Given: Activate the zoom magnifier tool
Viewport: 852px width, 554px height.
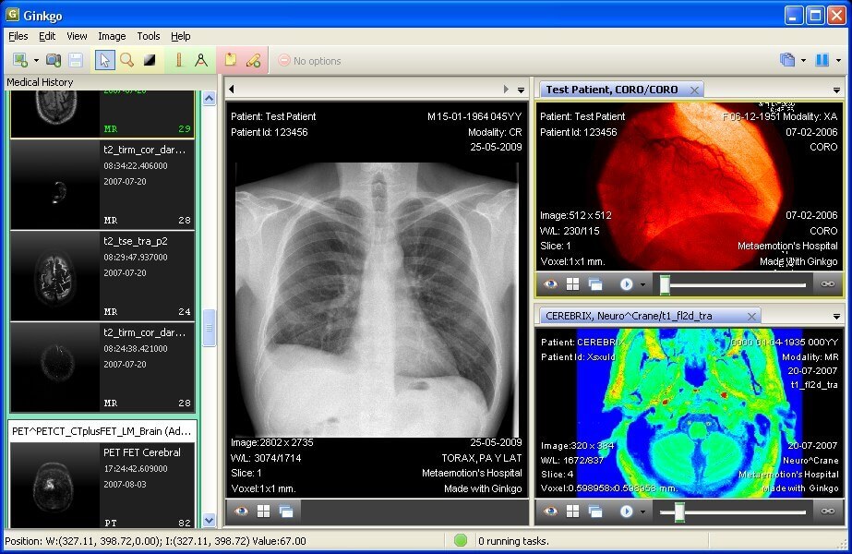Looking at the screenshot, I should [x=126, y=59].
